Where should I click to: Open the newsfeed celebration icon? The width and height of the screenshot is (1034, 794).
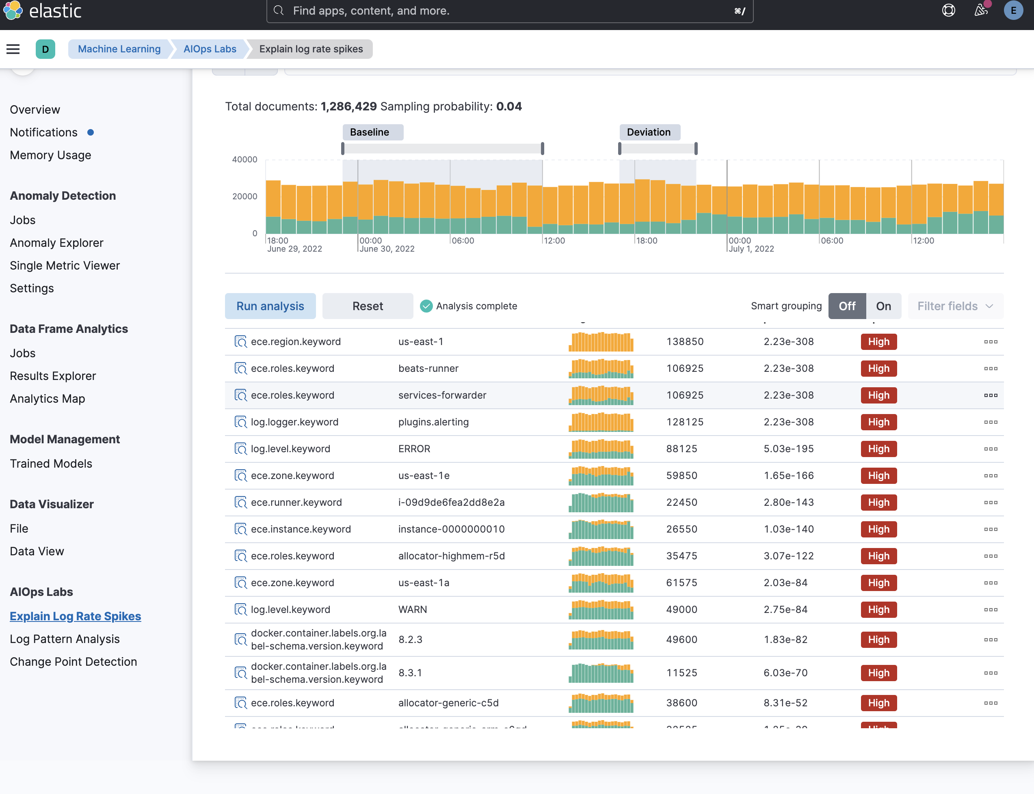[x=981, y=11]
